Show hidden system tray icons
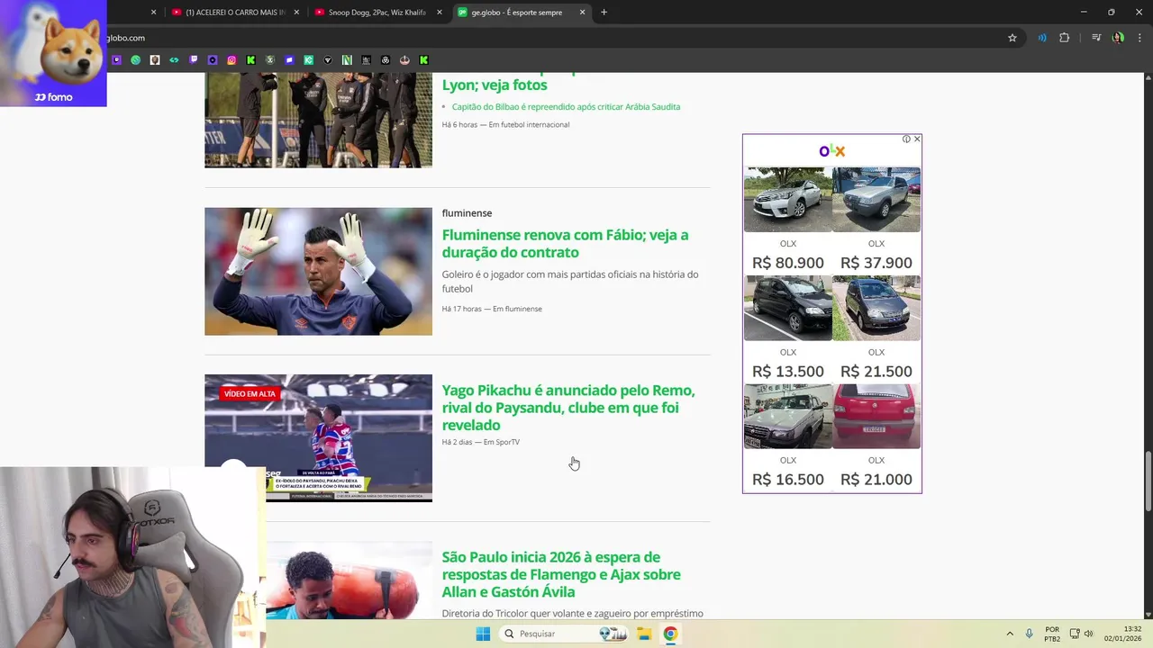The height and width of the screenshot is (648, 1153). tap(1010, 634)
